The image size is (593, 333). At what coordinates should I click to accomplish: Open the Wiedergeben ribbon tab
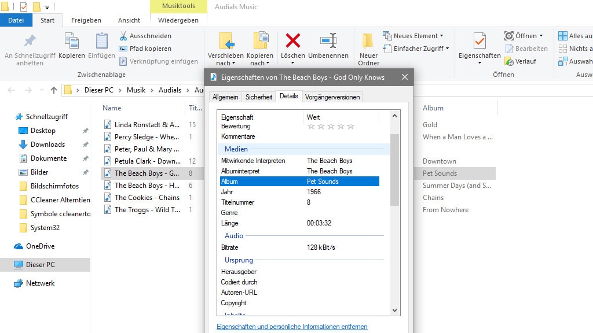tap(178, 20)
